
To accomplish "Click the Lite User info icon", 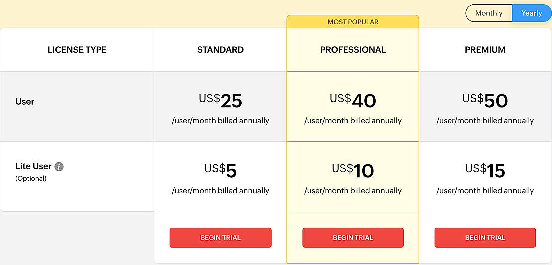I will point(59,167).
